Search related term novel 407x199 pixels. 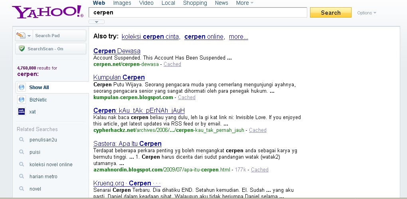35,189
